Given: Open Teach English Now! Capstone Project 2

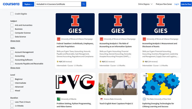Looking at the screenshot, I should [116, 104].
